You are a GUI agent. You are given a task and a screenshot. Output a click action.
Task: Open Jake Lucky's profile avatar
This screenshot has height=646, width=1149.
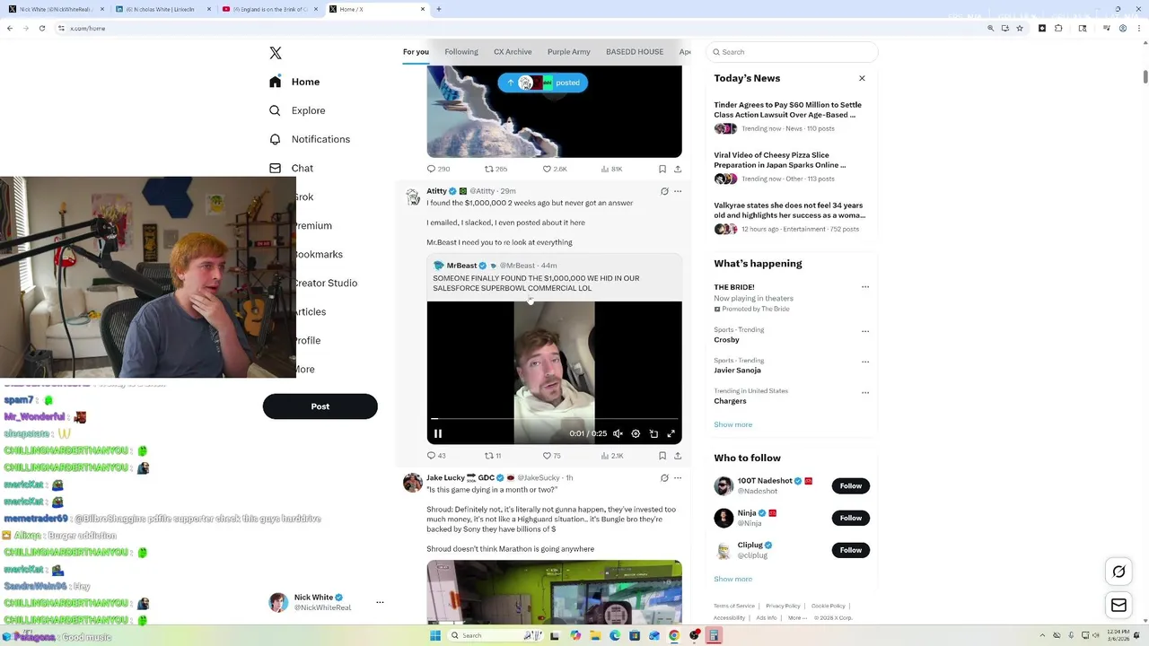[413, 483]
